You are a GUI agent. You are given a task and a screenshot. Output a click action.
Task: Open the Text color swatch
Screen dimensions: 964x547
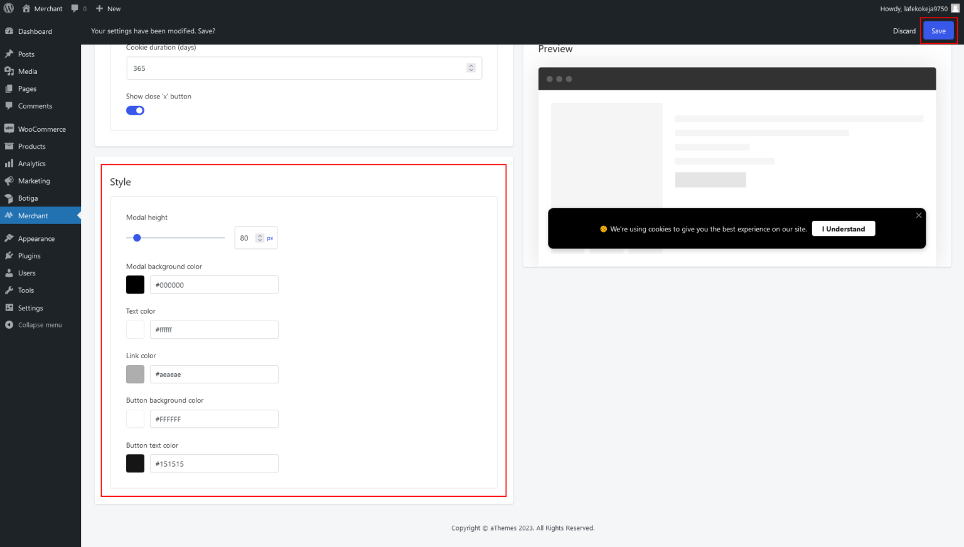(135, 329)
